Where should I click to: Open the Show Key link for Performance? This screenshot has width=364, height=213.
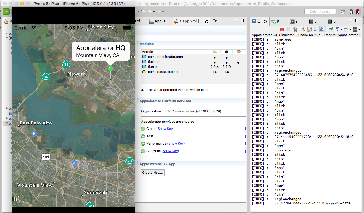pos(176,143)
